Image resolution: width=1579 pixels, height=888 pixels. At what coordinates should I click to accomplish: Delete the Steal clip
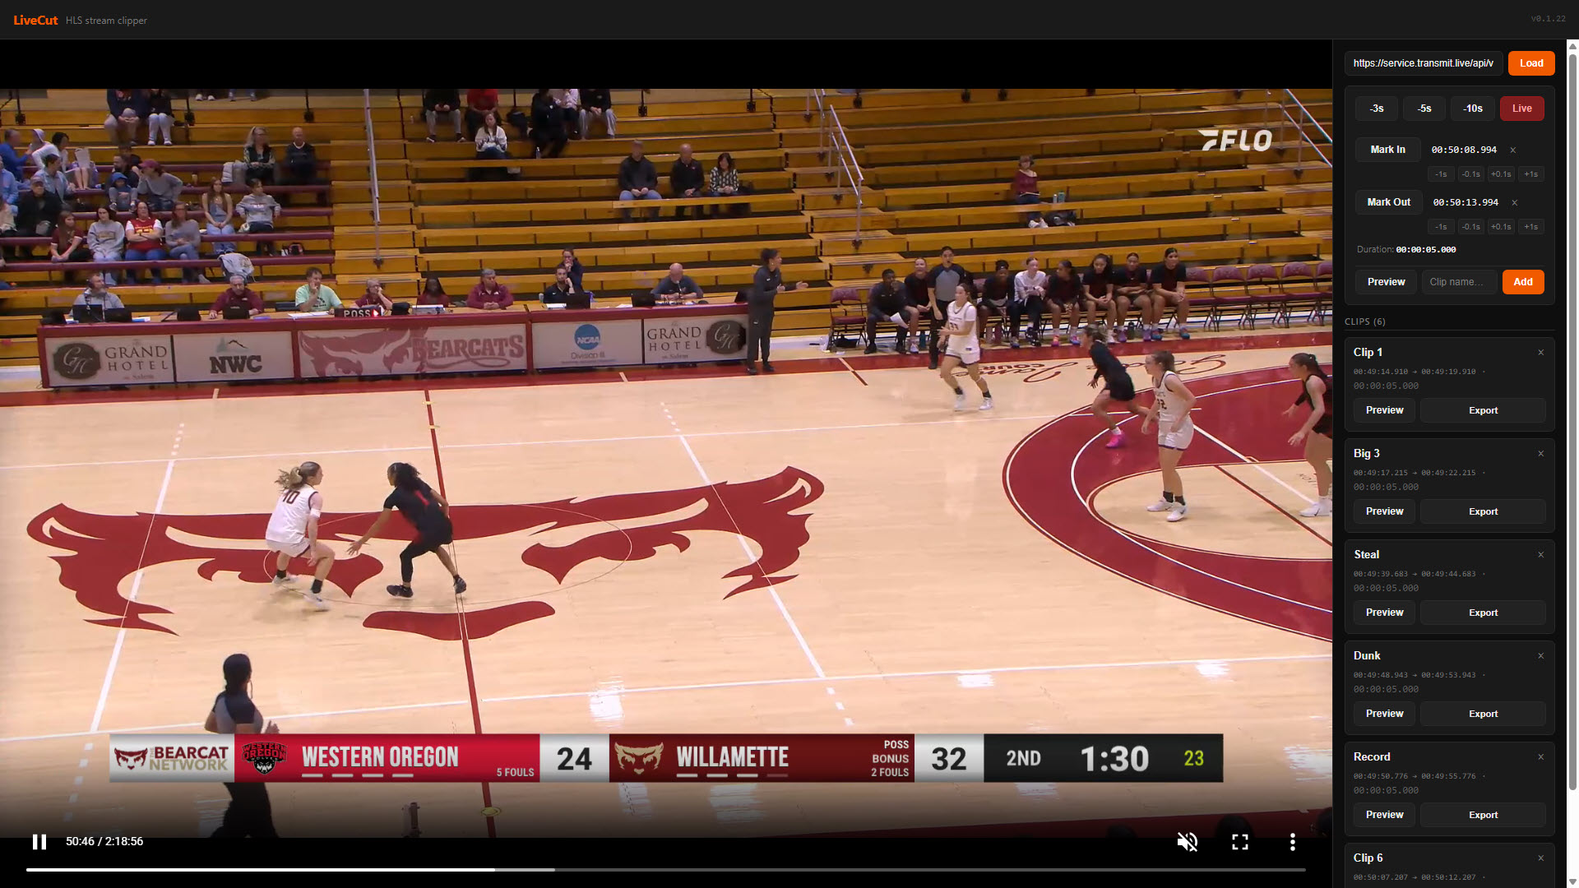click(1540, 555)
